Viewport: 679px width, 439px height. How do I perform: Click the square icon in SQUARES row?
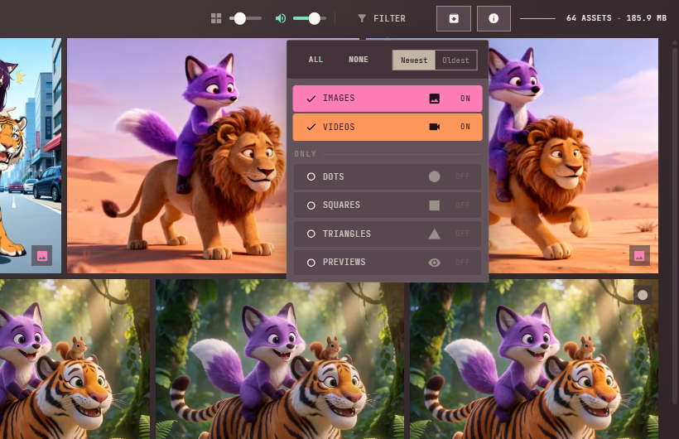435,205
